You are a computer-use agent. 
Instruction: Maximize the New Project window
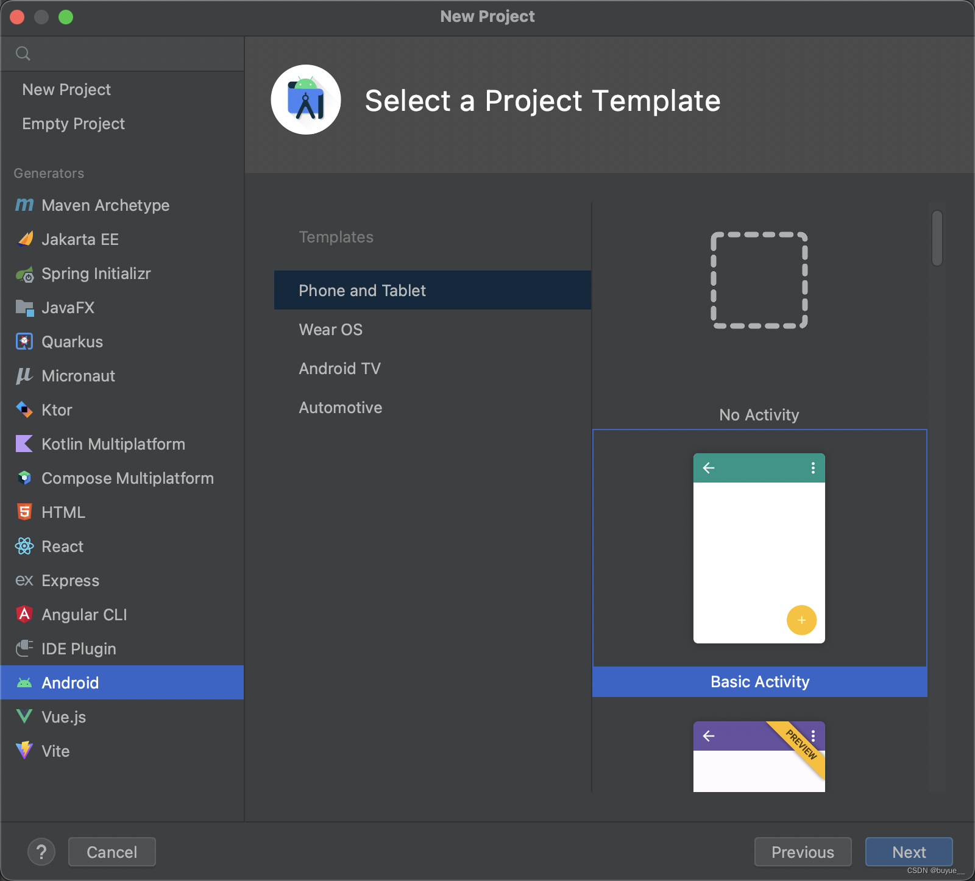coord(66,17)
